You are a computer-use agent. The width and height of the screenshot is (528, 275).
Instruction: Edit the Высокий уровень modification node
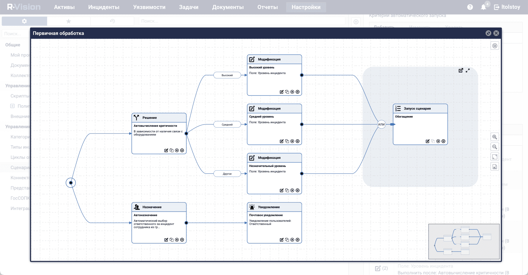click(281, 92)
